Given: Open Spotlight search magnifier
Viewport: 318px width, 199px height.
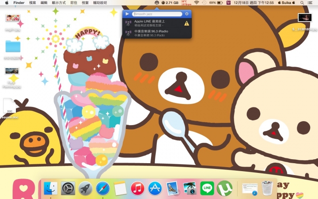Looking at the screenshot, I should pos(302,3).
